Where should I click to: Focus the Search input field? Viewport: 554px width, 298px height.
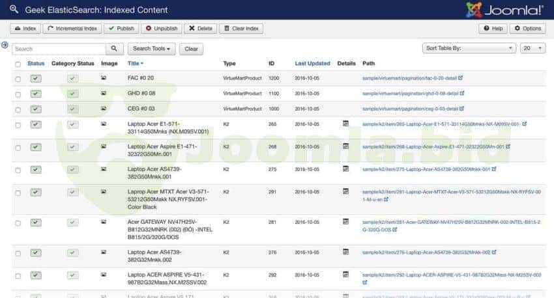coord(59,49)
